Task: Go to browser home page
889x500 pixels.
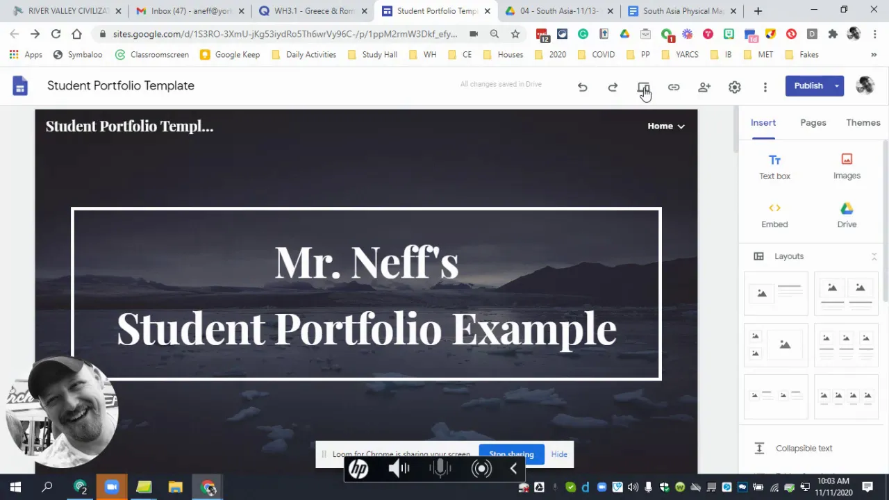Action: pos(76,33)
